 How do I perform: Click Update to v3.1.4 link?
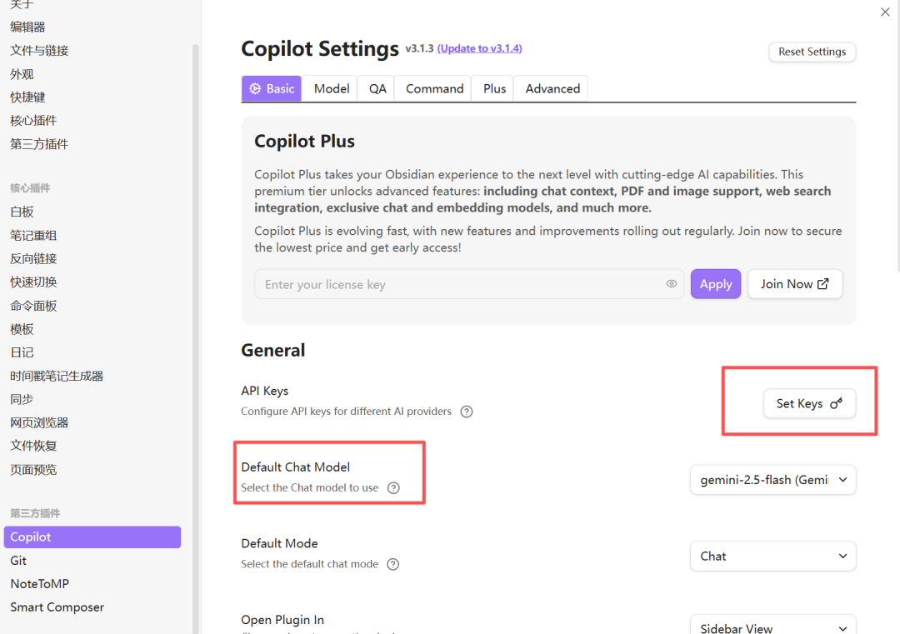coord(479,48)
